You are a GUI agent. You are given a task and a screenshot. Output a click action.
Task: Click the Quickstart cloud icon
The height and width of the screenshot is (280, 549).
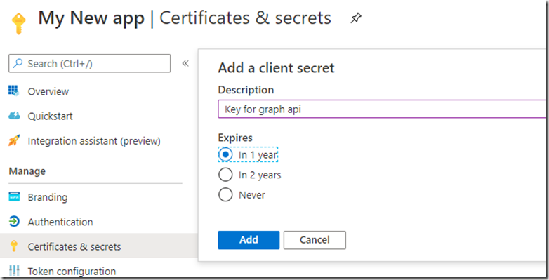[x=14, y=116]
